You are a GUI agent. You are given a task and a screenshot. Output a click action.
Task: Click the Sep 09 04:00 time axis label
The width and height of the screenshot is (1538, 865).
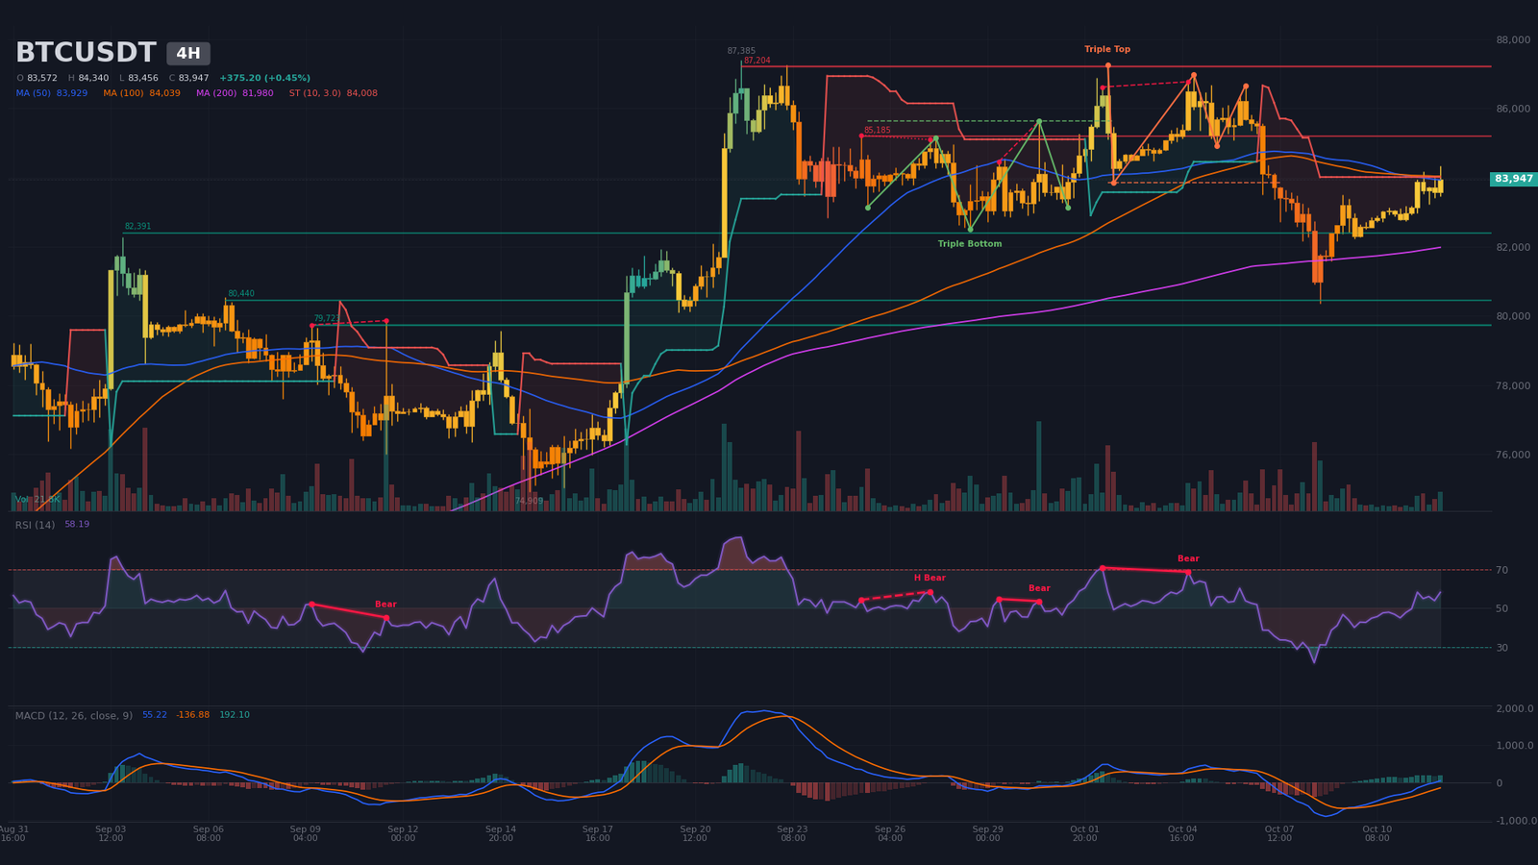(306, 833)
